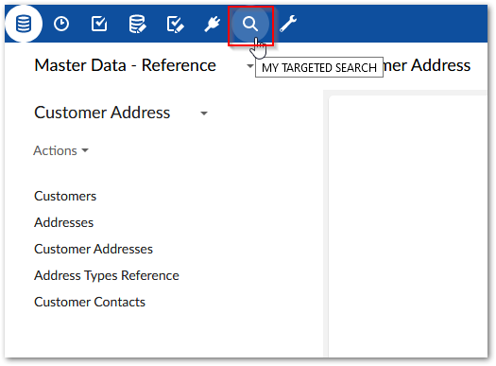496x366 pixels.
Task: Open the Customers table
Action: [x=65, y=196]
